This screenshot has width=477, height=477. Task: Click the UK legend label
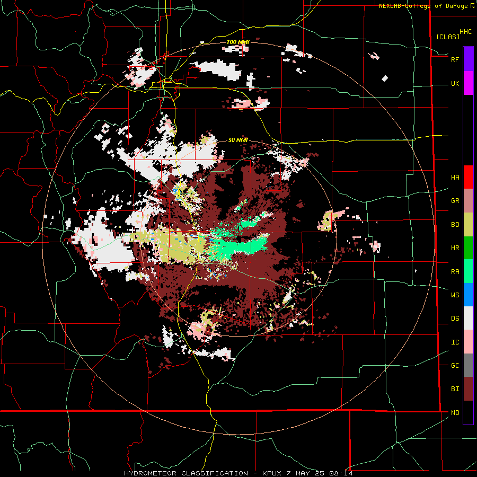pos(455,84)
